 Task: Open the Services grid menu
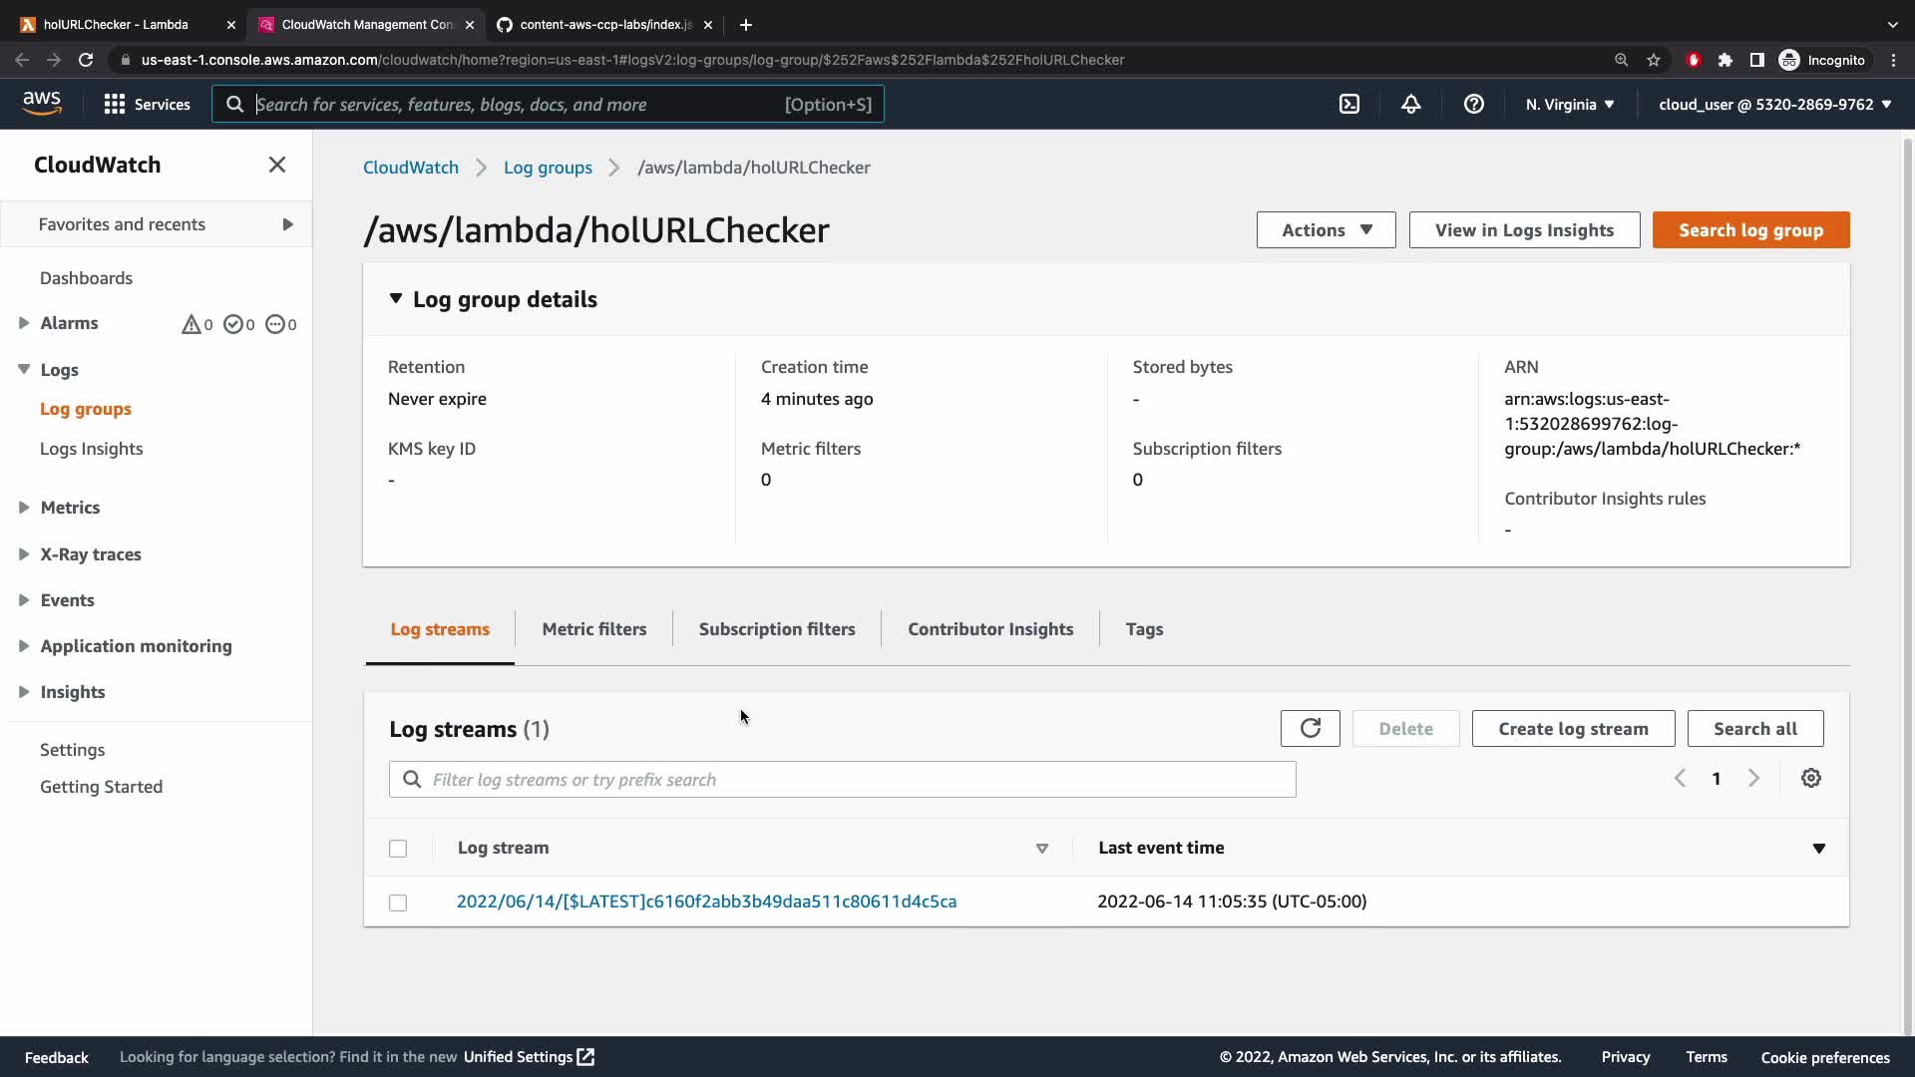(148, 104)
